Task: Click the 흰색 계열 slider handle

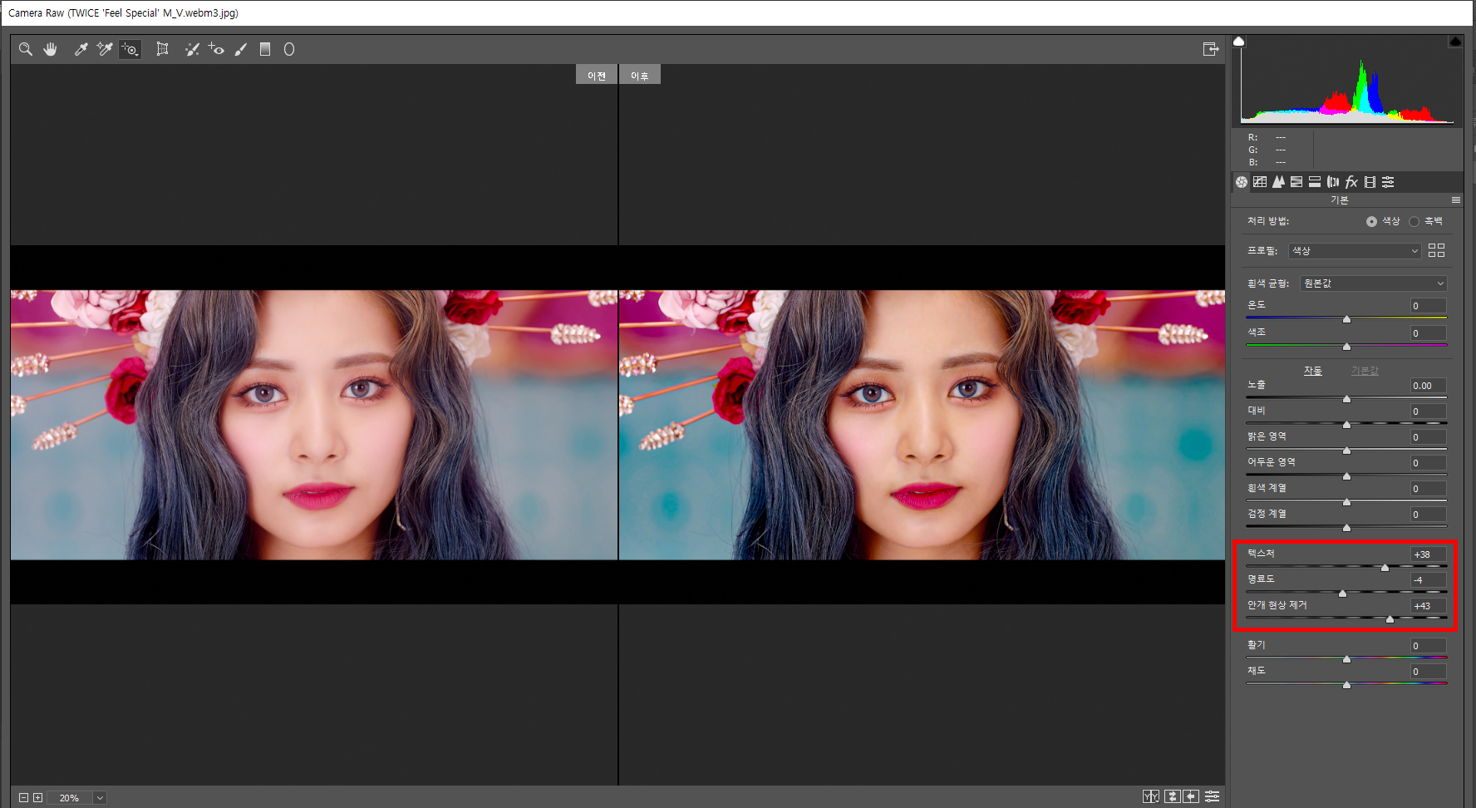Action: [x=1346, y=502]
